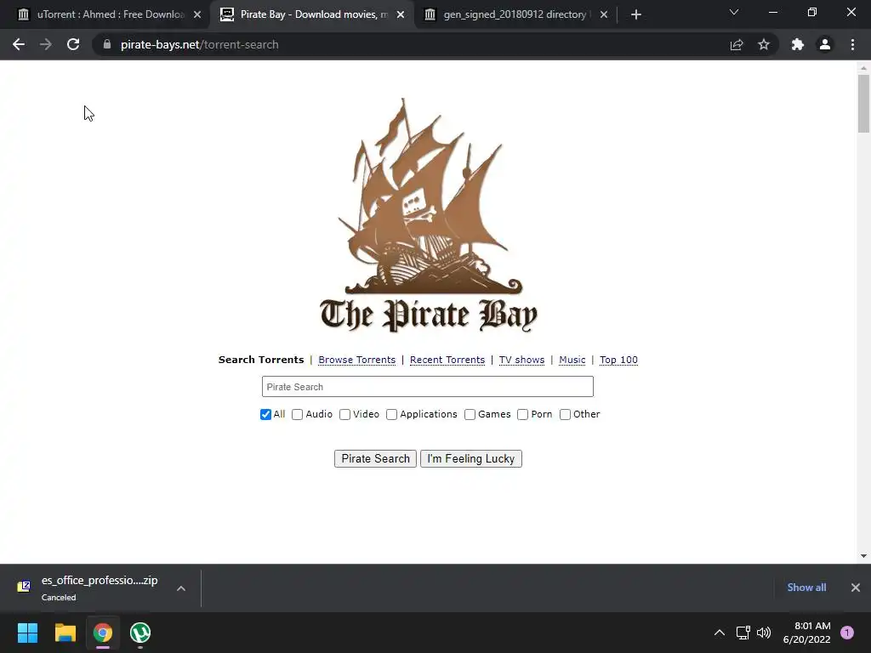Close the gen_signed_20180912 directory tab
The height and width of the screenshot is (653, 871).
point(604,14)
